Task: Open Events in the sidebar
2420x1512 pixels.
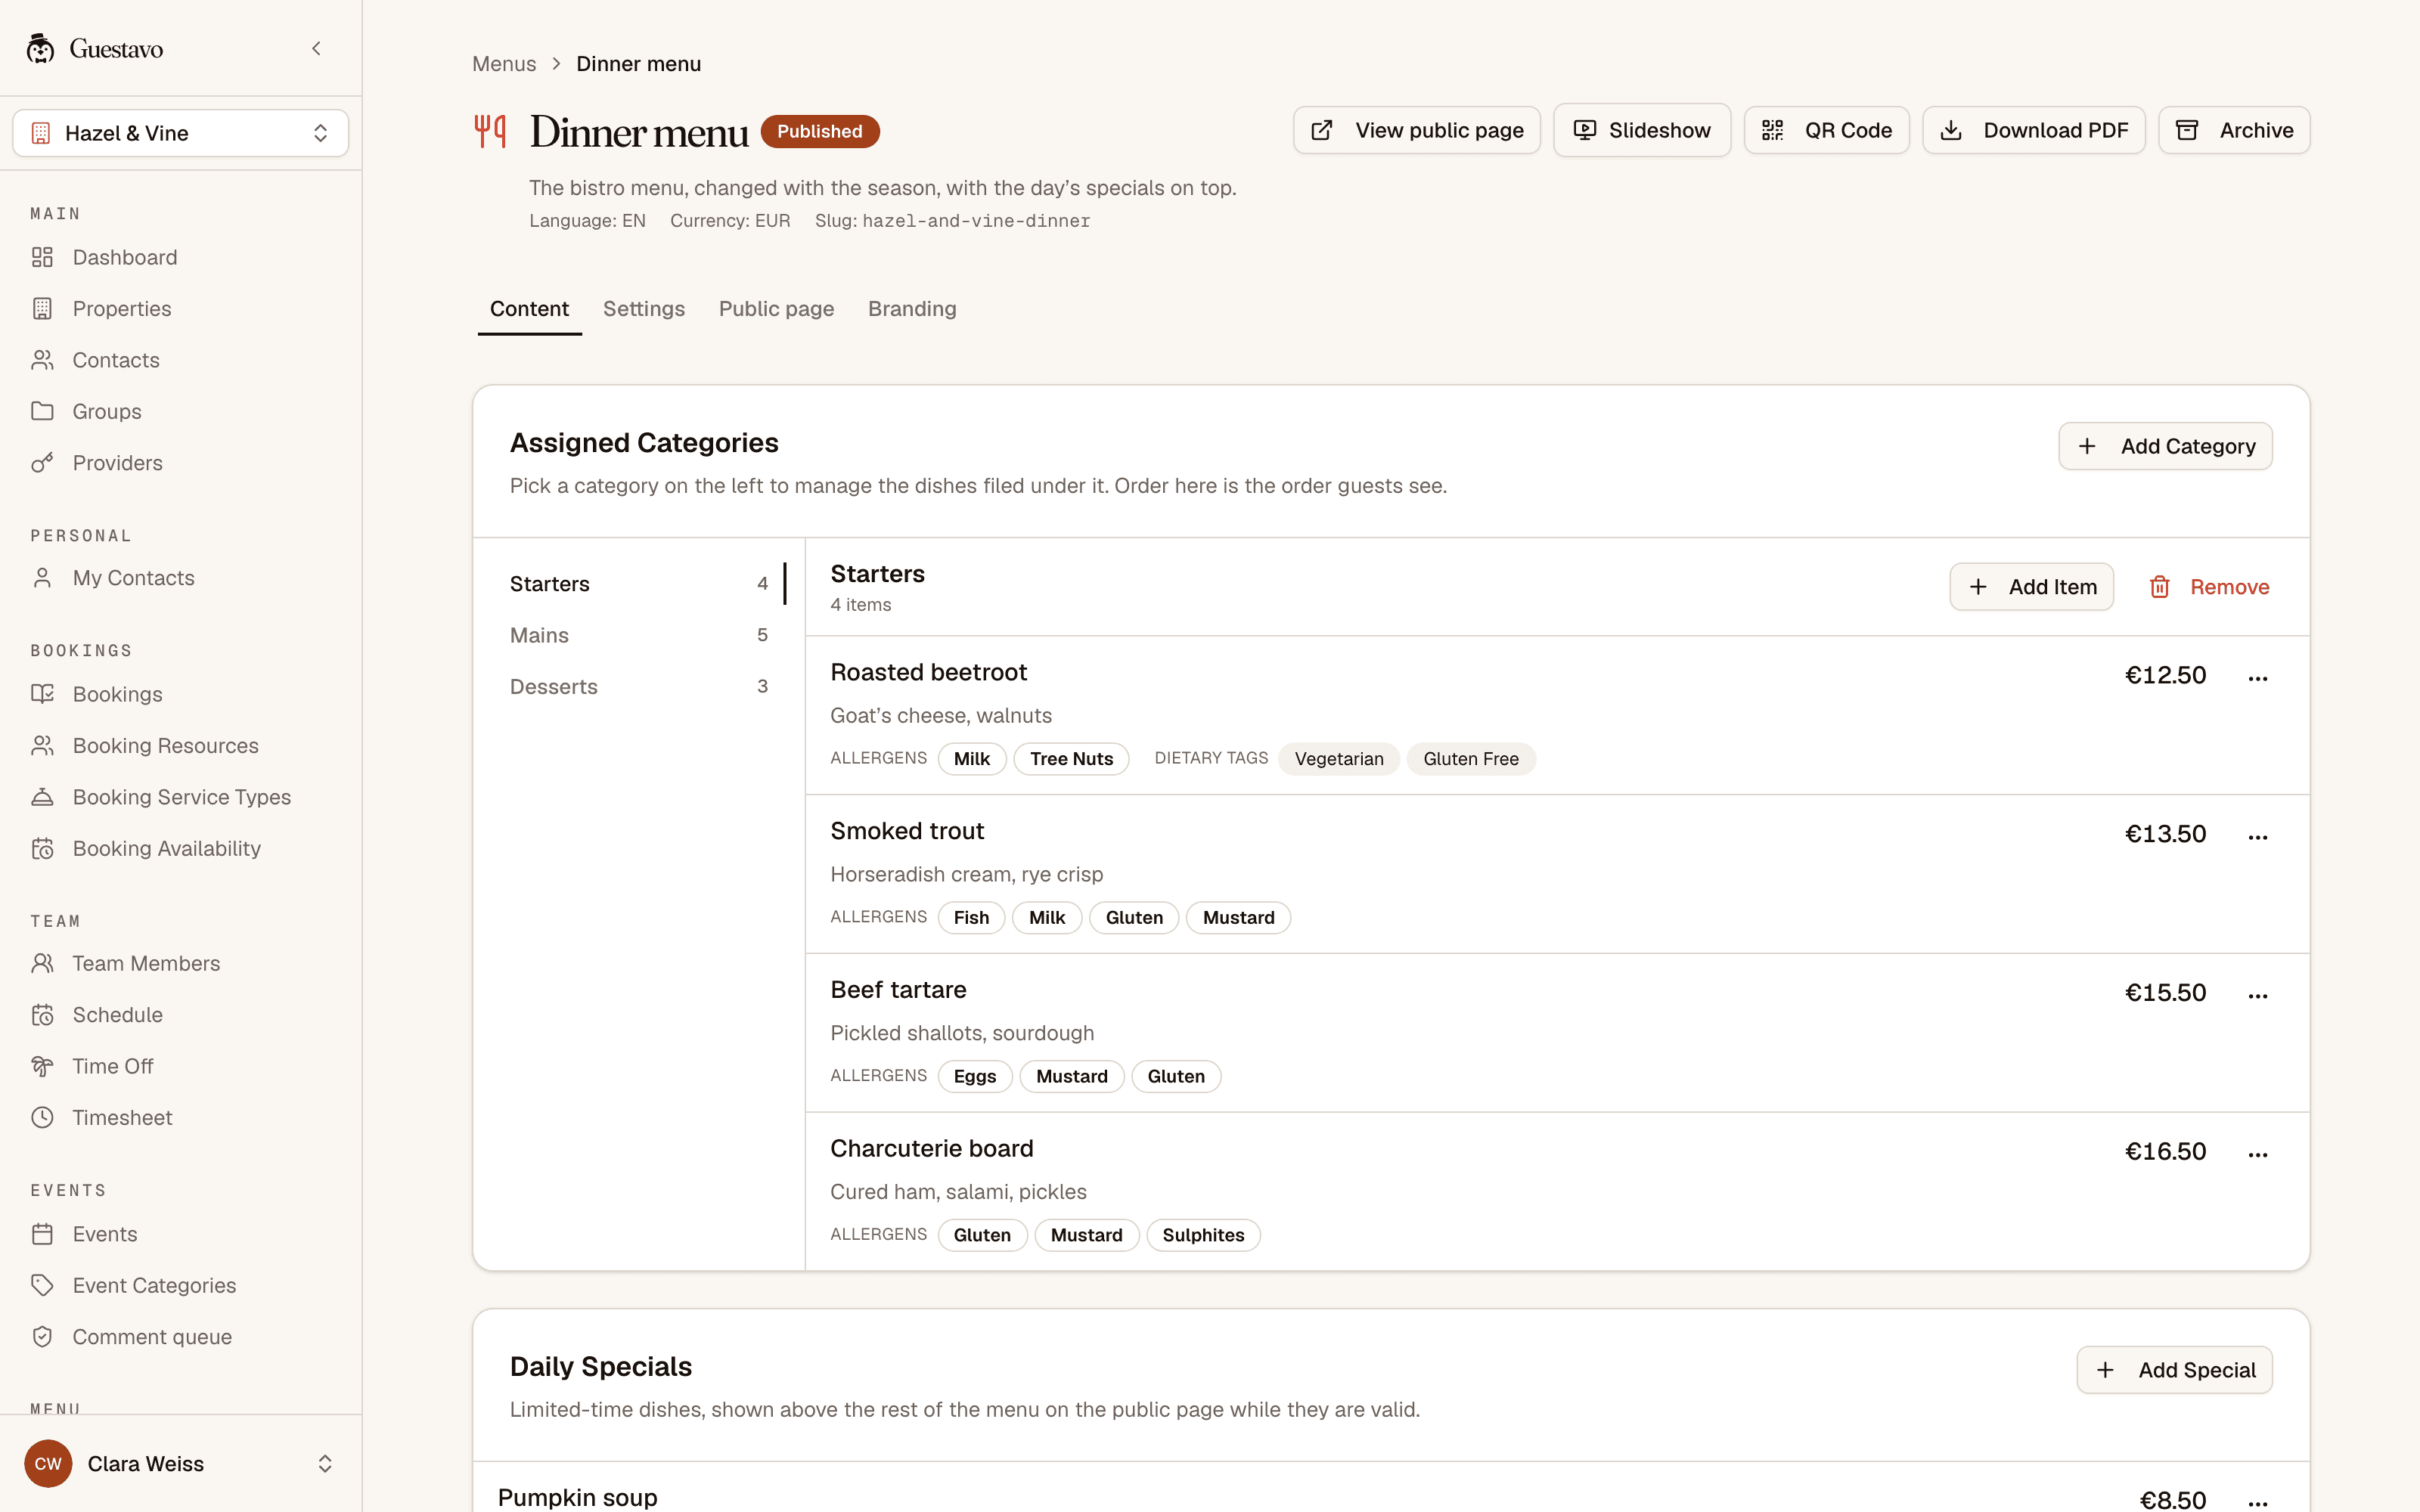Action: 180,1234
